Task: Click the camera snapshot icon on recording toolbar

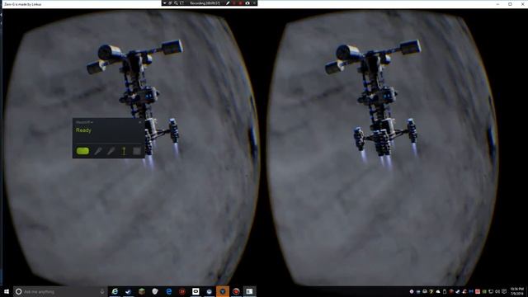Action: click(x=247, y=3)
